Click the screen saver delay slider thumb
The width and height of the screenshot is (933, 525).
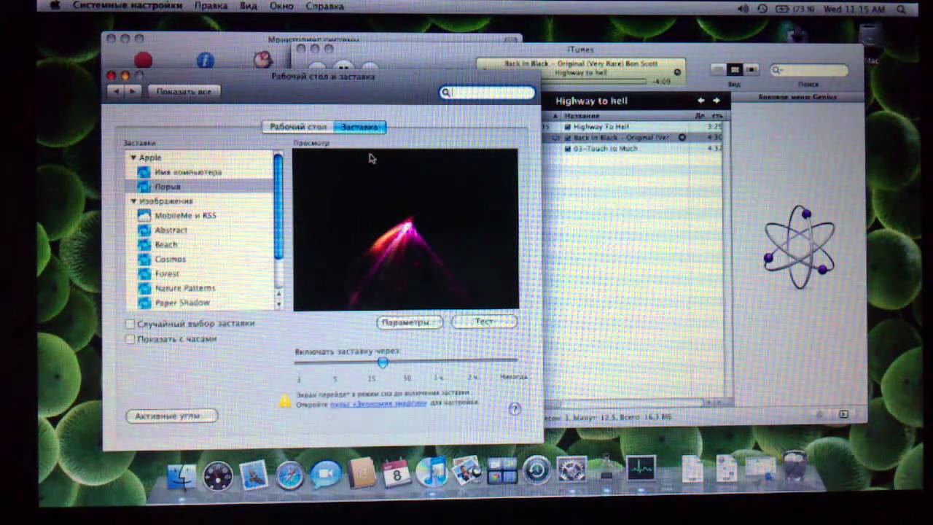tap(383, 362)
